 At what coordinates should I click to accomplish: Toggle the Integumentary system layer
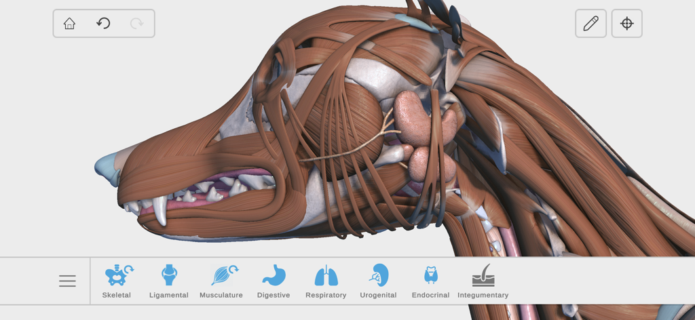483,281
